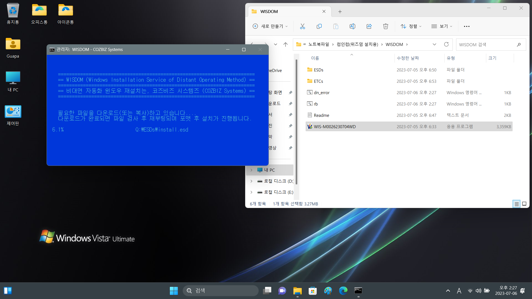The height and width of the screenshot is (299, 532).
Task: Switch to details view icon in status bar
Action: [x=516, y=204]
